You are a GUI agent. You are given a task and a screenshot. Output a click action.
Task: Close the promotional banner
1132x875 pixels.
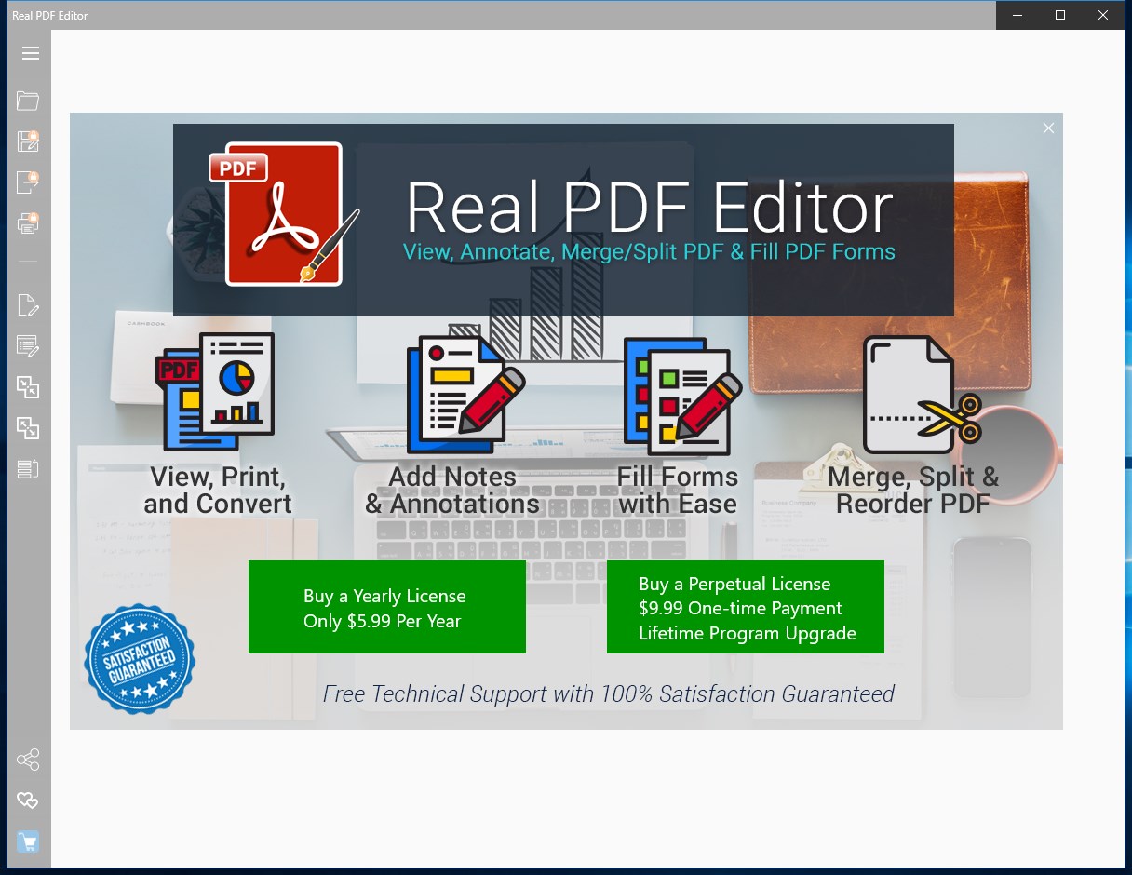point(1048,128)
